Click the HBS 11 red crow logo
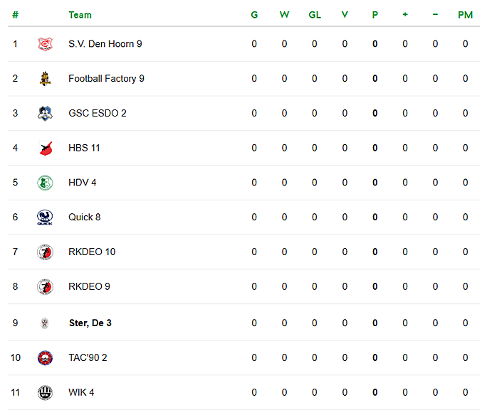487x410 pixels. pos(45,148)
